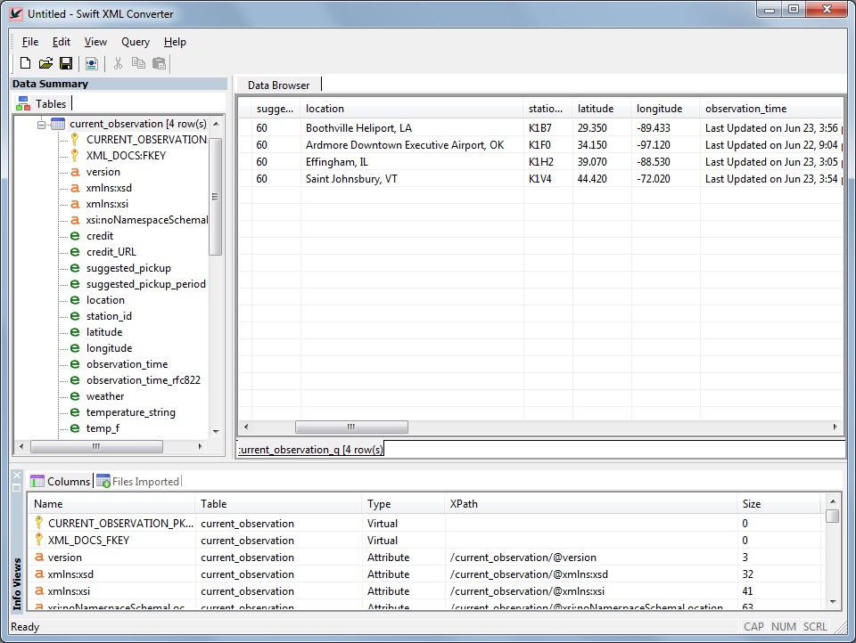Create a new file with the toolbar icon
This screenshot has width=856, height=643.
tap(25, 63)
